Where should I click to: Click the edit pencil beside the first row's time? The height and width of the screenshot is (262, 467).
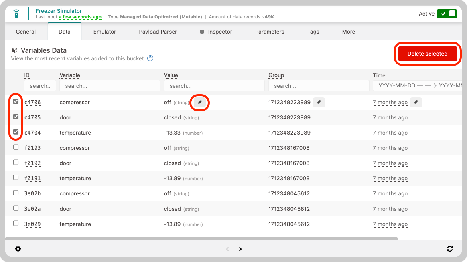pyautogui.click(x=416, y=103)
